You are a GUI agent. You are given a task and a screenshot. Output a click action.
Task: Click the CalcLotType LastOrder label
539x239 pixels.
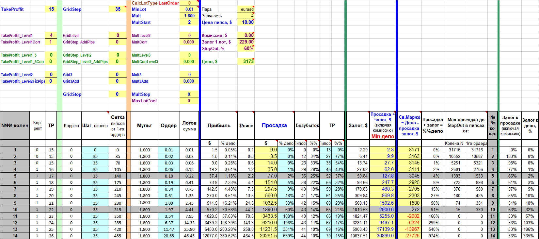pyautogui.click(x=155, y=3)
